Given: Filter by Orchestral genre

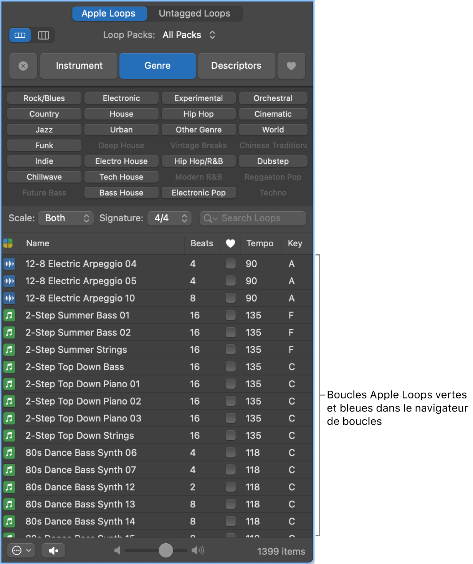Looking at the screenshot, I should tap(273, 98).
